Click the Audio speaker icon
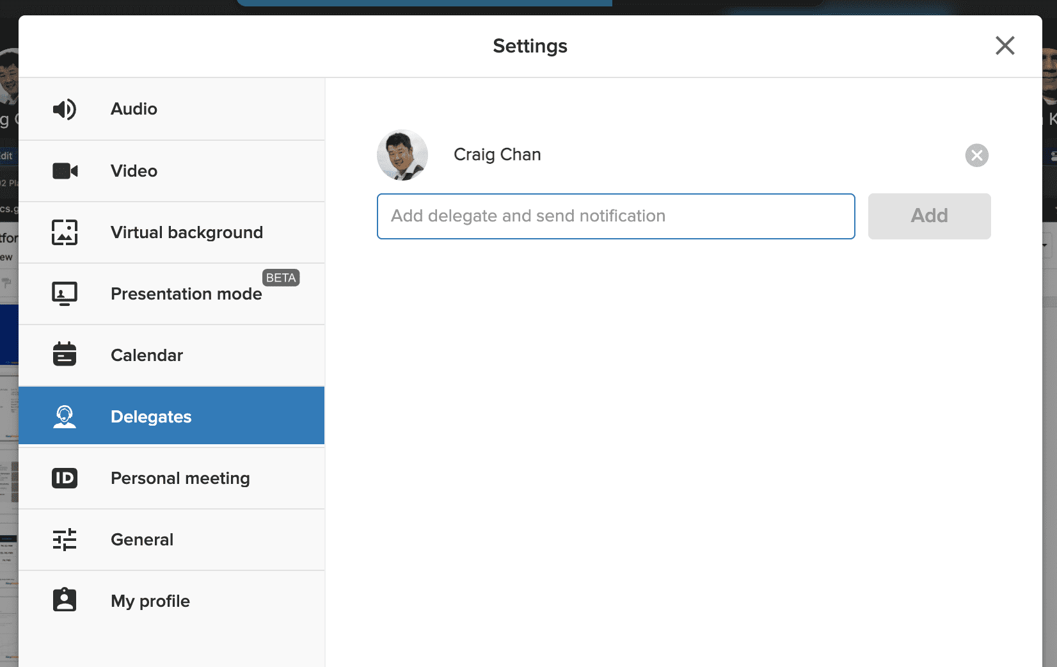Screen dimensions: 1057x667 click(x=65, y=109)
